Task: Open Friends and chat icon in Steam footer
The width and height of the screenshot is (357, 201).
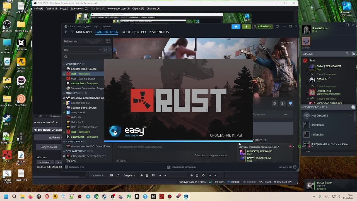Action: 295,167
